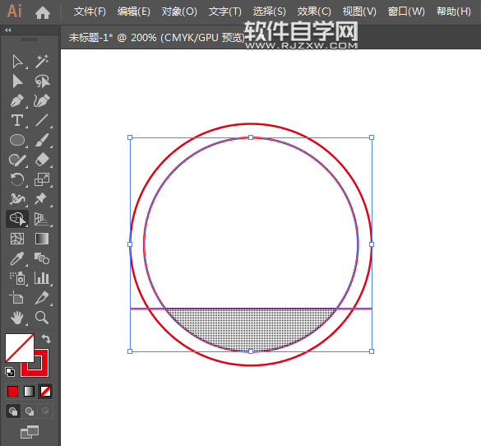
Task: Open the 文件(F) menu
Action: pyautogui.click(x=90, y=12)
